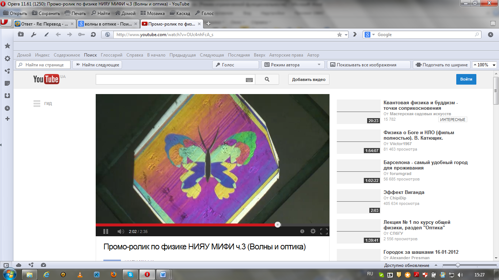The width and height of the screenshot is (499, 280).
Task: Open the YouTube on-screen keyboard icon
Action: [249, 80]
